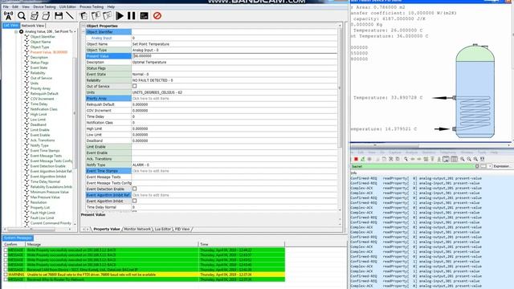Select the Units item in the object tree

(x=35, y=83)
